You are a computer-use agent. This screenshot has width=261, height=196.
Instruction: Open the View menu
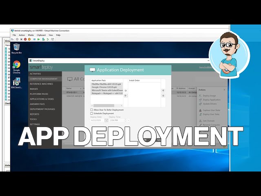coord(51,35)
